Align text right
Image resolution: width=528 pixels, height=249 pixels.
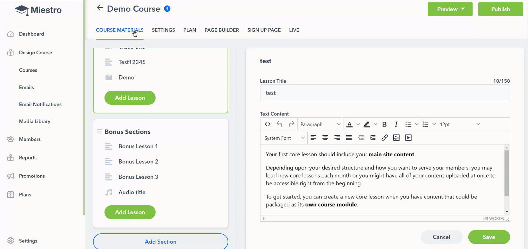[x=337, y=138]
